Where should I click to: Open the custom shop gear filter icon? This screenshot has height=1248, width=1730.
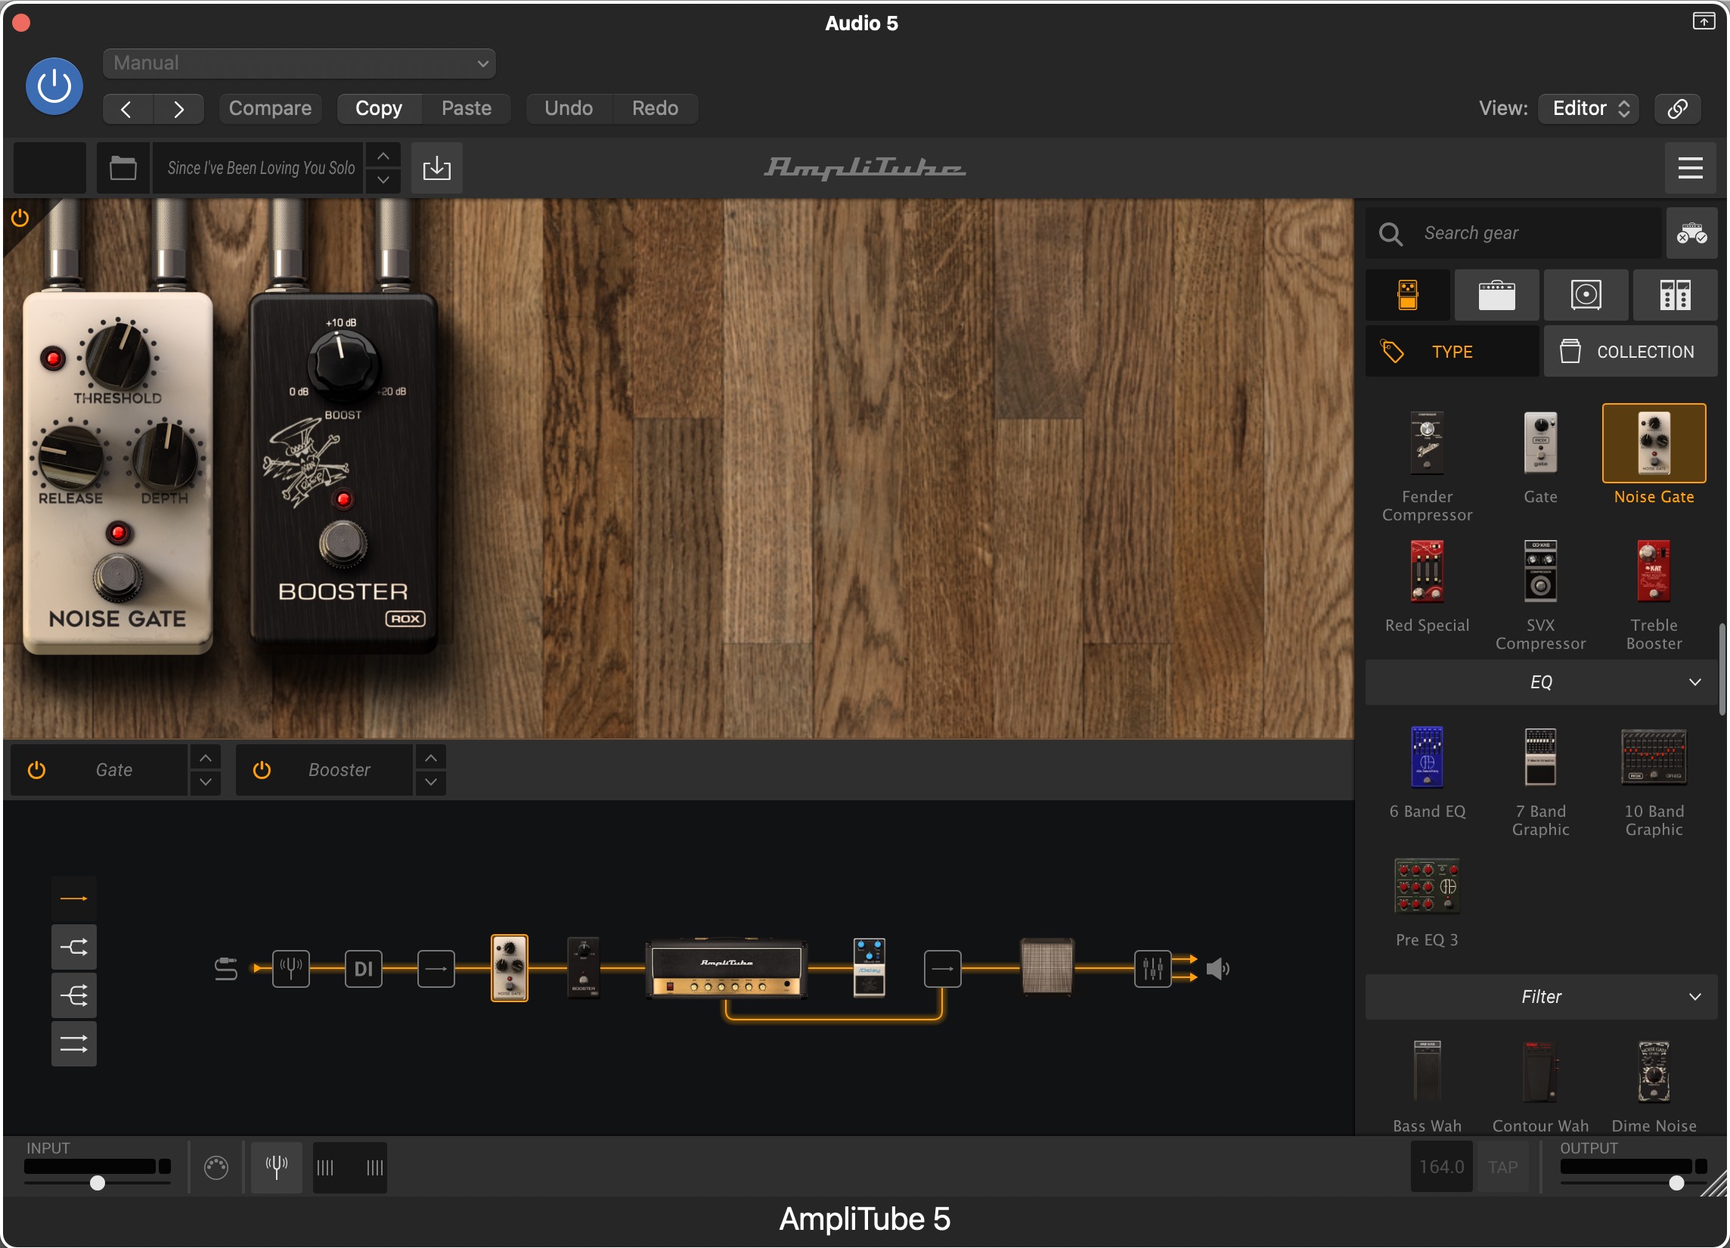coord(1691,233)
